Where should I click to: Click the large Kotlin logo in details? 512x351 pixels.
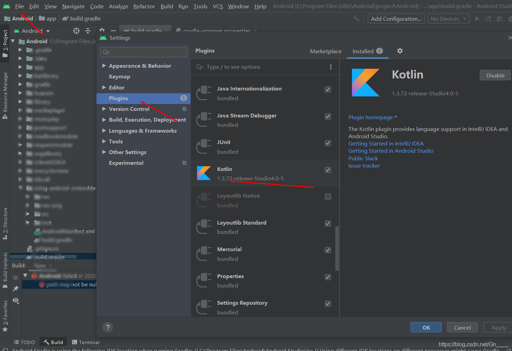click(x=366, y=83)
